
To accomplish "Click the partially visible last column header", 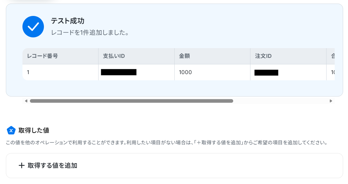I will point(330,56).
